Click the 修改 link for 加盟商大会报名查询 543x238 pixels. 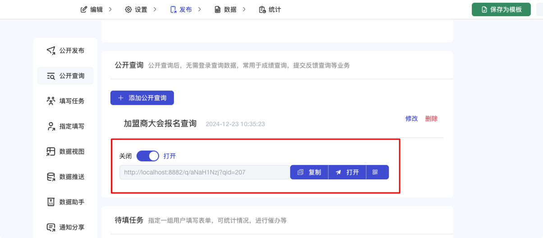click(411, 119)
